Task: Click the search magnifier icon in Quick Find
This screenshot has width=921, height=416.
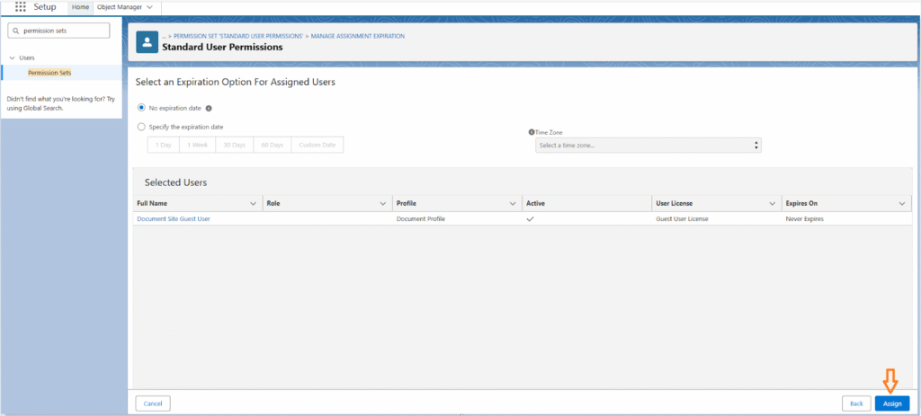Action: (16, 31)
